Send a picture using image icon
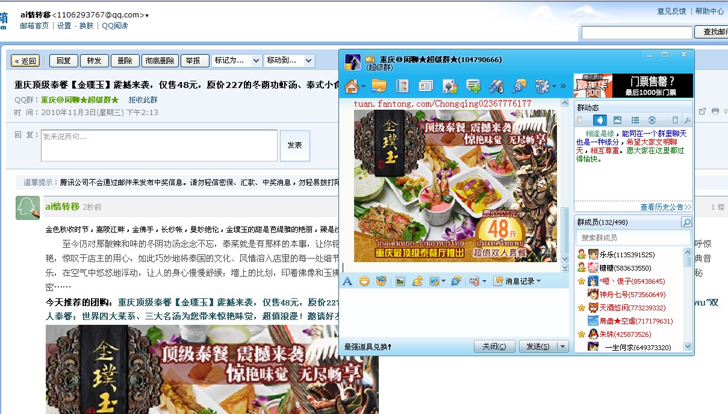 click(x=400, y=281)
